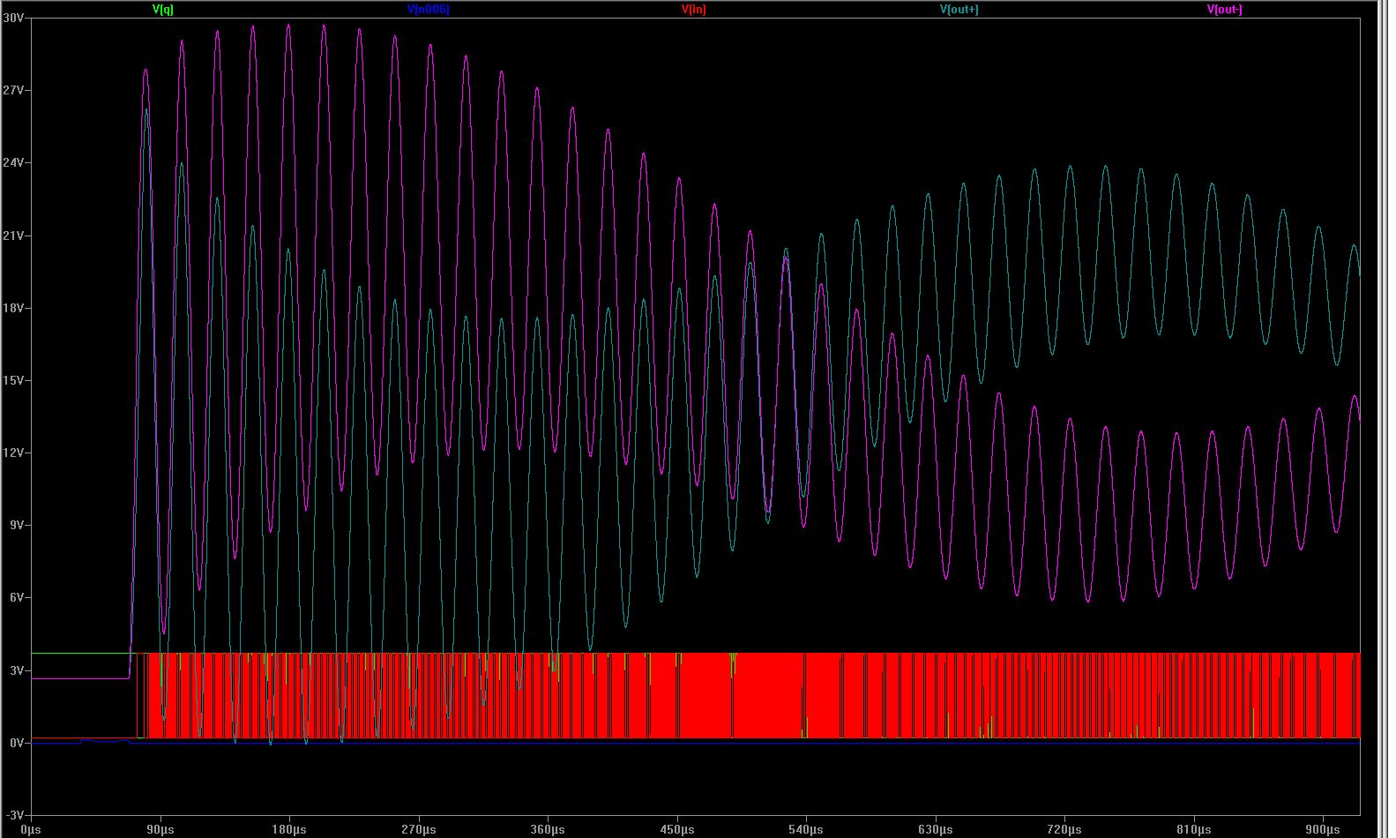The width and height of the screenshot is (1396, 838).
Task: Click the 720µs time axis label
Action: point(1064,830)
